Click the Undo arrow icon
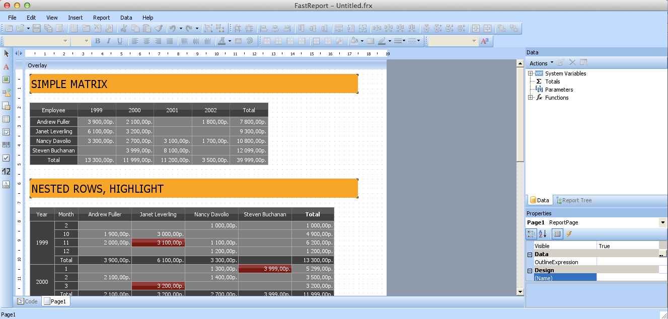The width and height of the screenshot is (668, 319). click(172, 29)
